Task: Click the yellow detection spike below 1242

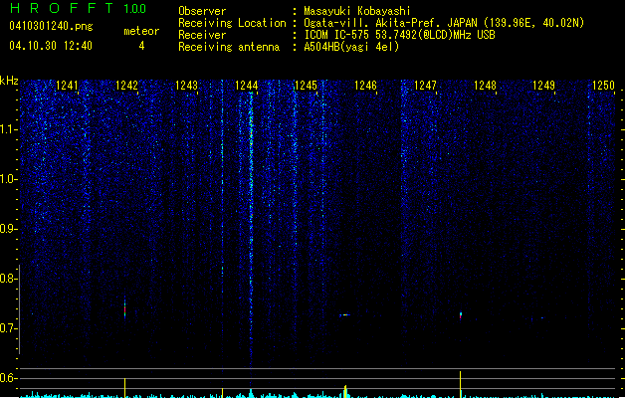Action: coord(125,388)
